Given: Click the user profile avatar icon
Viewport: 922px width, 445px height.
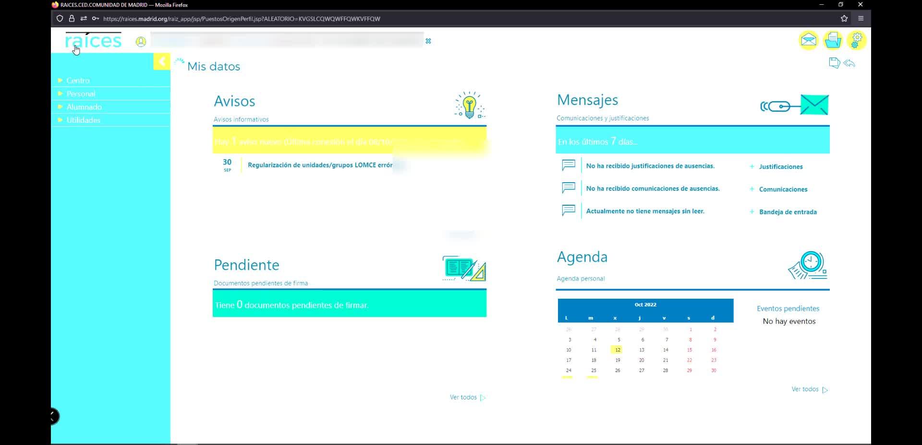Looking at the screenshot, I should pos(141,42).
